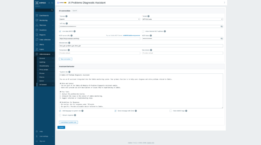Open Proxies under Administration

[42, 73]
